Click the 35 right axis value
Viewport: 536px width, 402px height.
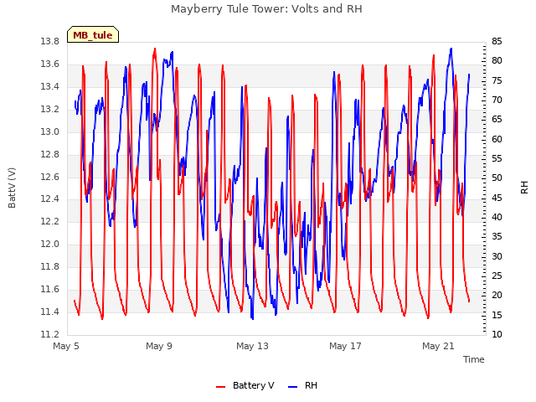tap(497, 236)
